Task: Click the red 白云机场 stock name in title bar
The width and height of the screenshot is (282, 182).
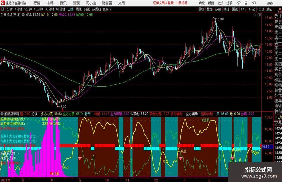Action: point(181,3)
